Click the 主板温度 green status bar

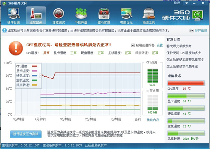click(x=186, y=121)
